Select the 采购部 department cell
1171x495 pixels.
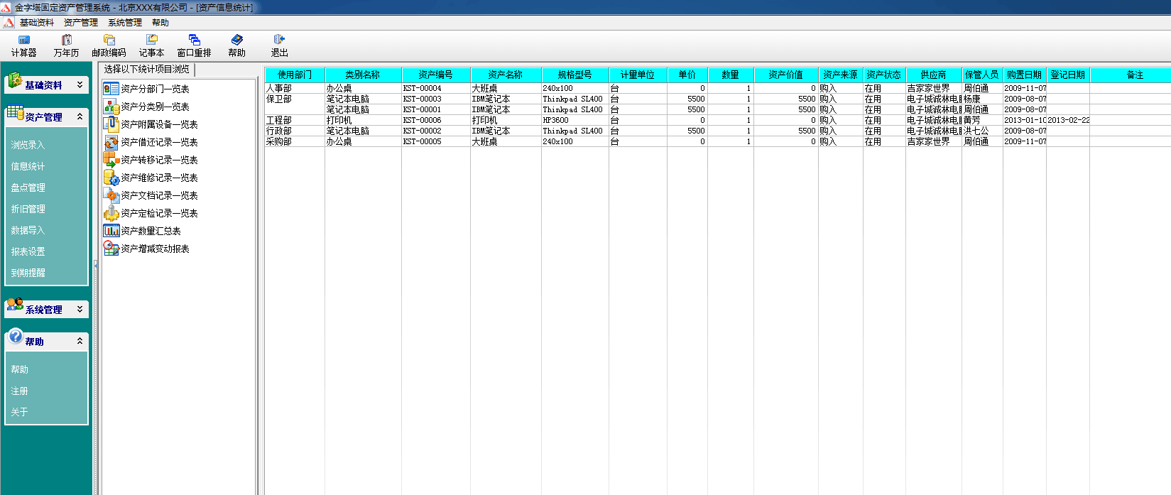point(295,142)
